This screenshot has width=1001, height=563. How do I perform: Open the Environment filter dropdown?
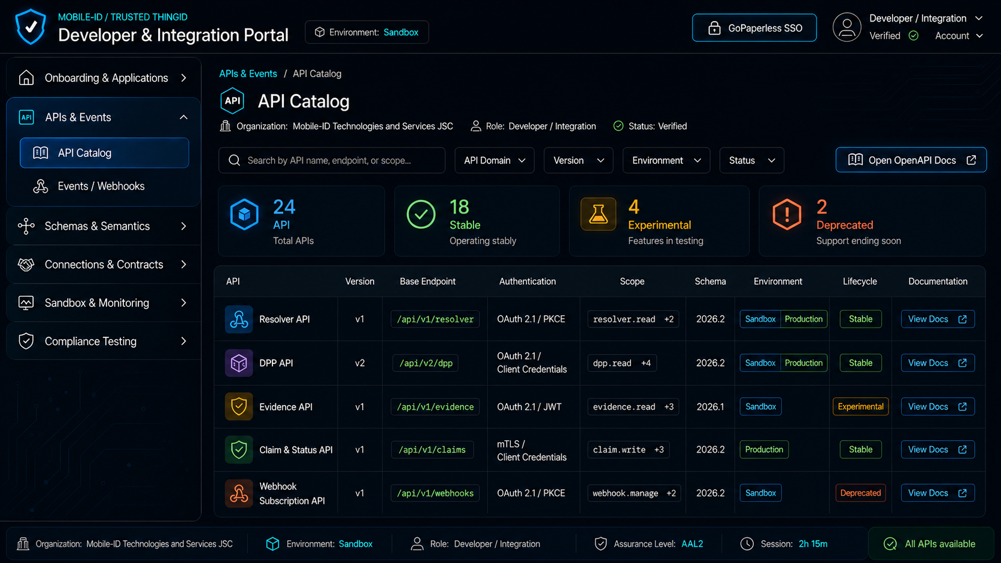pyautogui.click(x=666, y=160)
